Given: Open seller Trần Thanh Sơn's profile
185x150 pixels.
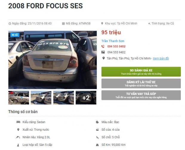Looking at the screenshot, I should click(113, 41).
